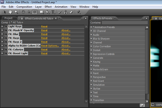The width and height of the screenshot is (162, 108).
Task: Open Options for Alpha to RGBA Colors
Action: [x=53, y=46]
